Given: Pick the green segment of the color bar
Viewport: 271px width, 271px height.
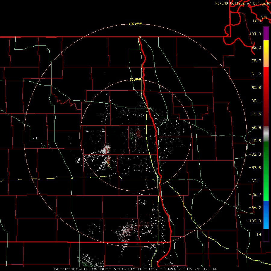Looking at the screenshot, I should (x=266, y=171).
